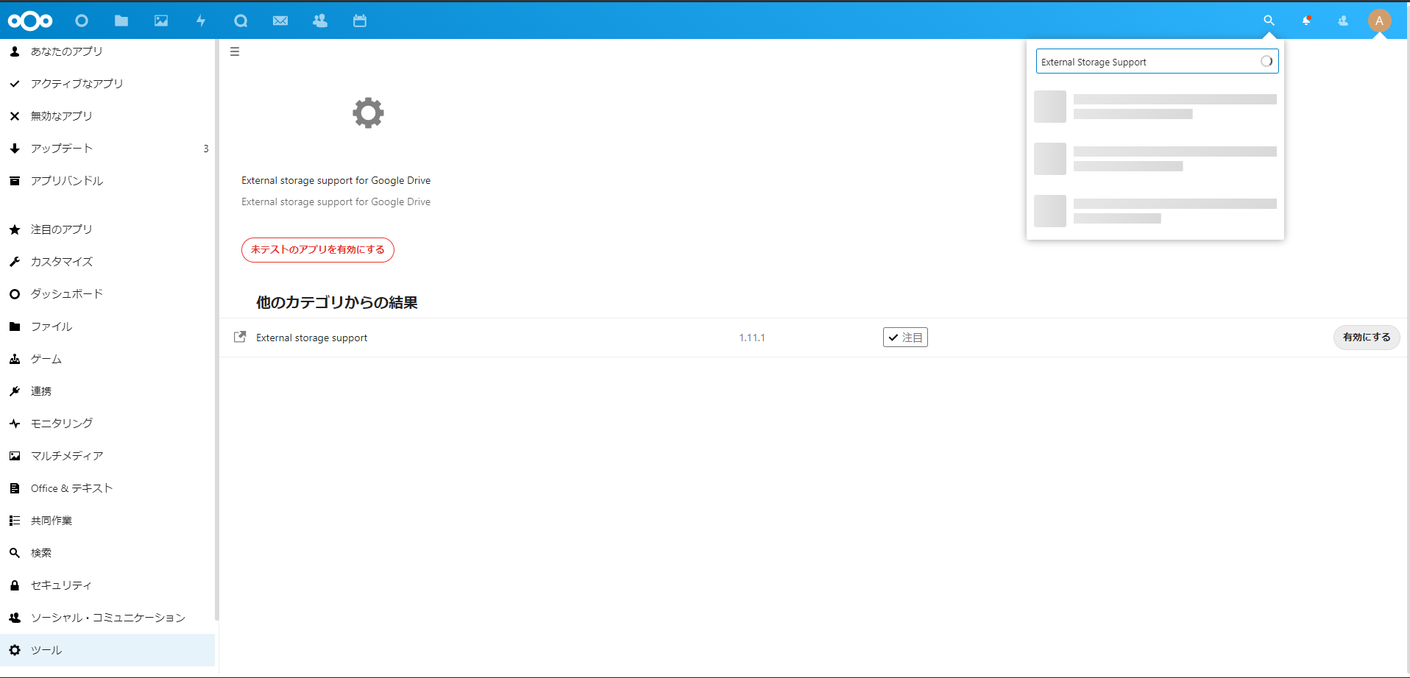Open the Calendar app icon
The width and height of the screenshot is (1410, 678).
[360, 21]
